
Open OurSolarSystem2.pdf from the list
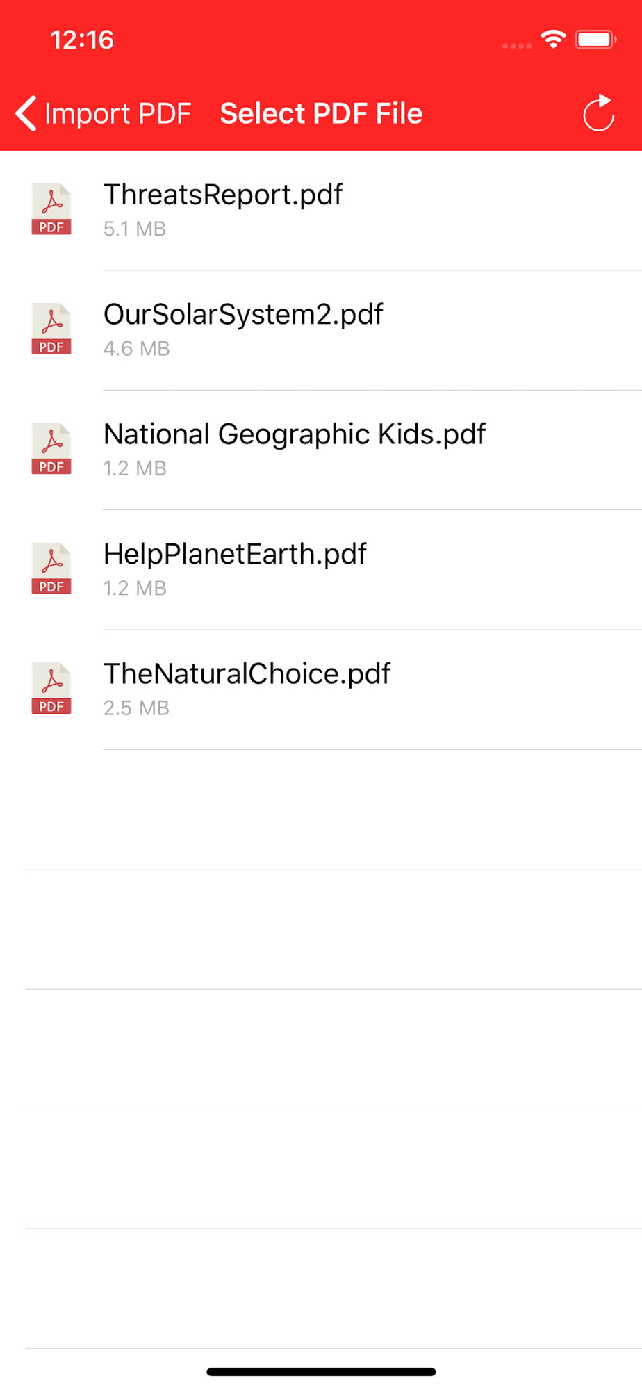click(x=243, y=314)
